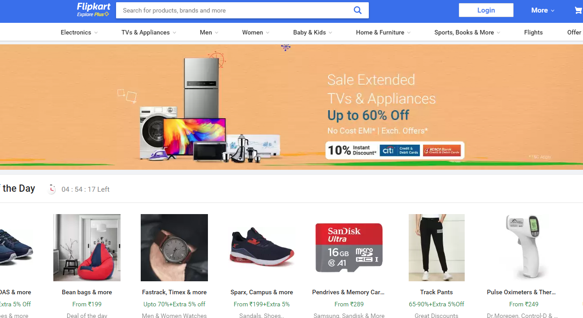Click 'From ₹249' price text
Screen dimensions: 583x318
(x=524, y=304)
